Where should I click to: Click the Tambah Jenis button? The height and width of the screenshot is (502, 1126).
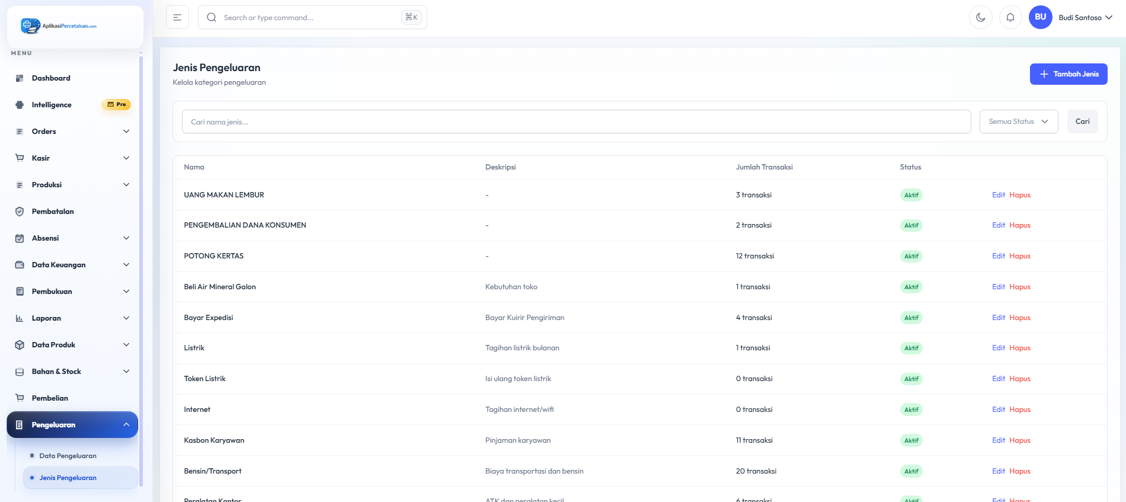1069,74
